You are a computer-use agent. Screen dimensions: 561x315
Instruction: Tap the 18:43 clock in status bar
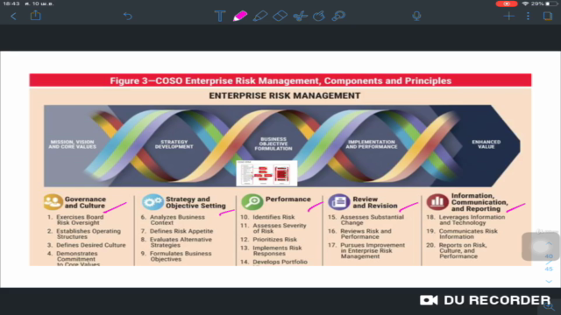tap(11, 3)
